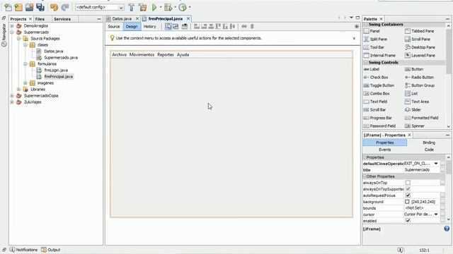This screenshot has height=254, width=453.
Task: Click the lightbulb hint icon
Action: pos(112,38)
